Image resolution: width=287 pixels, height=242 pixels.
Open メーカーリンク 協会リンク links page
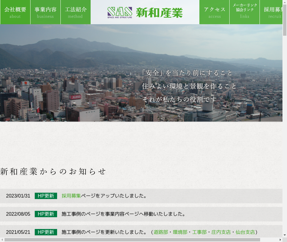coord(245,12)
